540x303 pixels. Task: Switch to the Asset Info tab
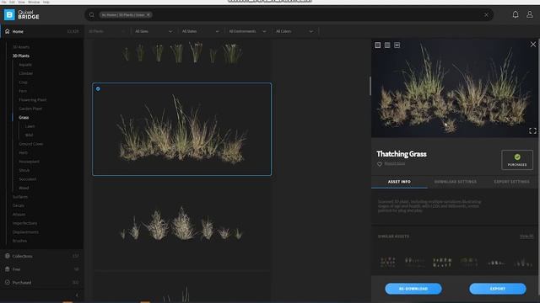point(399,182)
